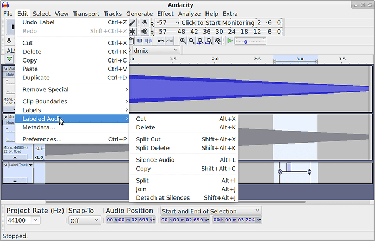Close the Label Track with X
375x241 pixels.
6,165
